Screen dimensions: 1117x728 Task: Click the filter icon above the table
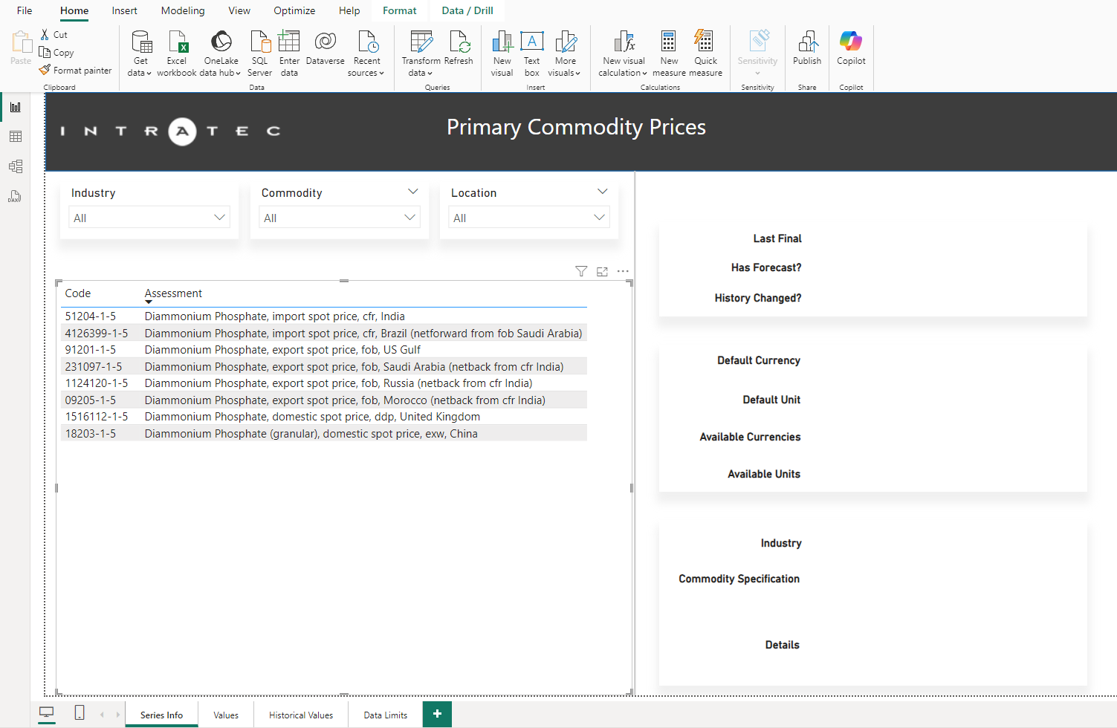click(581, 272)
